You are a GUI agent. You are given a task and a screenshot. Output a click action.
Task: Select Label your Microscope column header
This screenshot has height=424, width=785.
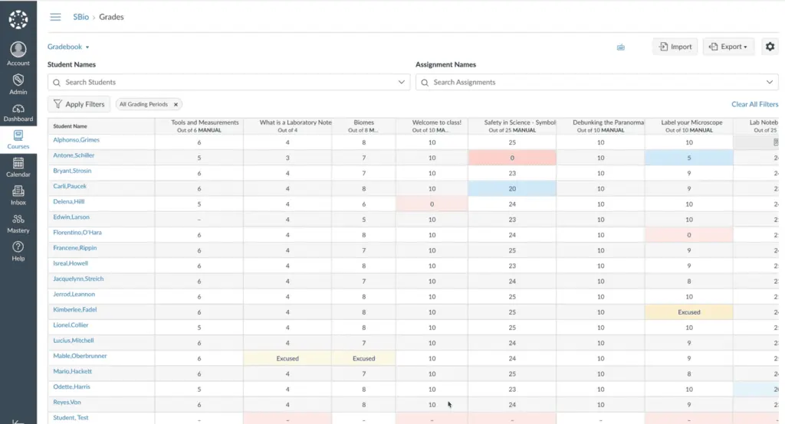(x=689, y=126)
